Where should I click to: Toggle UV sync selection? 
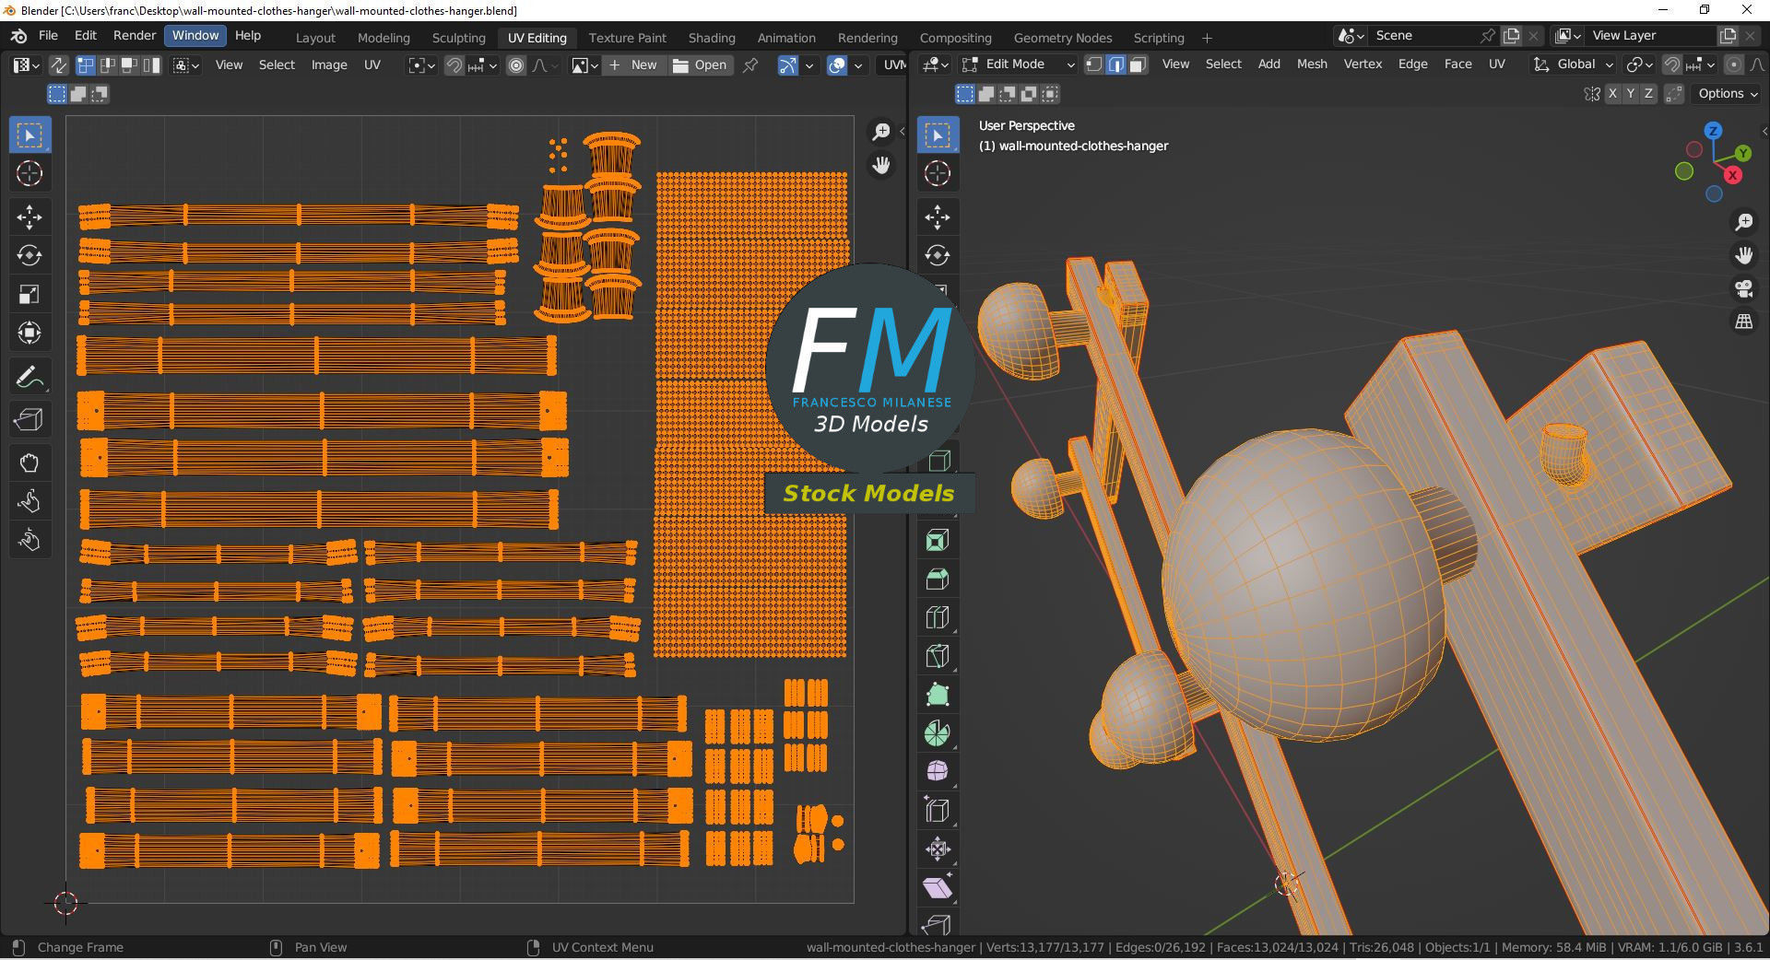[x=58, y=65]
